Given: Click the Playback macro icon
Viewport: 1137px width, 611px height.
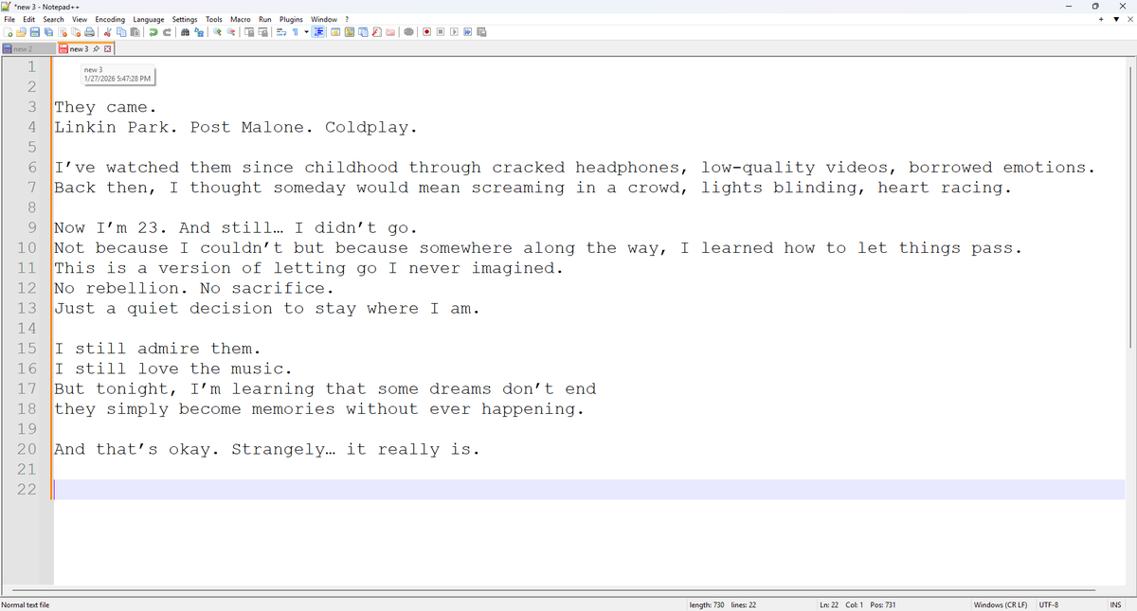Looking at the screenshot, I should 454,32.
